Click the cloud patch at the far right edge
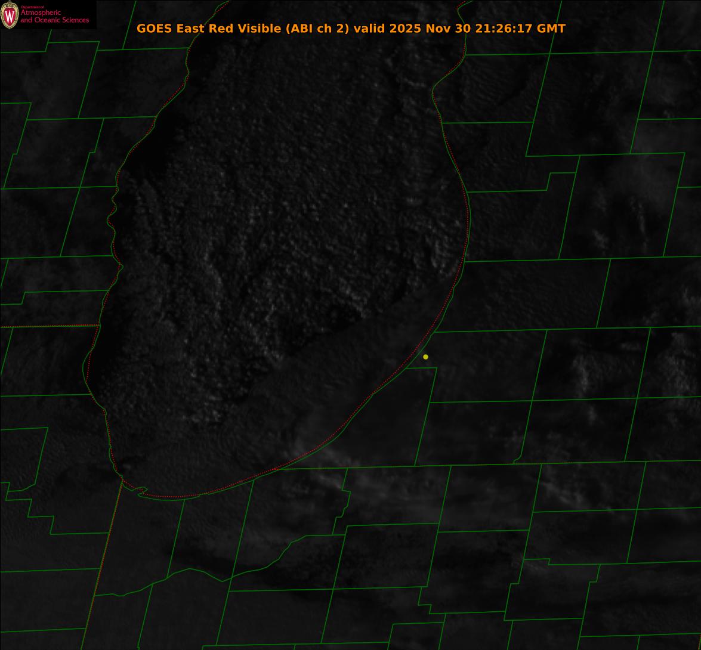 pyautogui.click(x=680, y=358)
